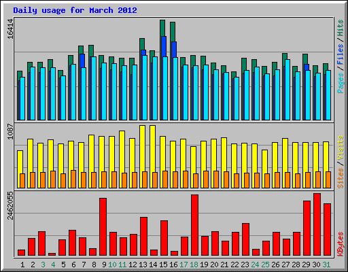Click the red KBytes bar for day 9
The height and width of the screenshot is (272, 348).
pyautogui.click(x=103, y=227)
